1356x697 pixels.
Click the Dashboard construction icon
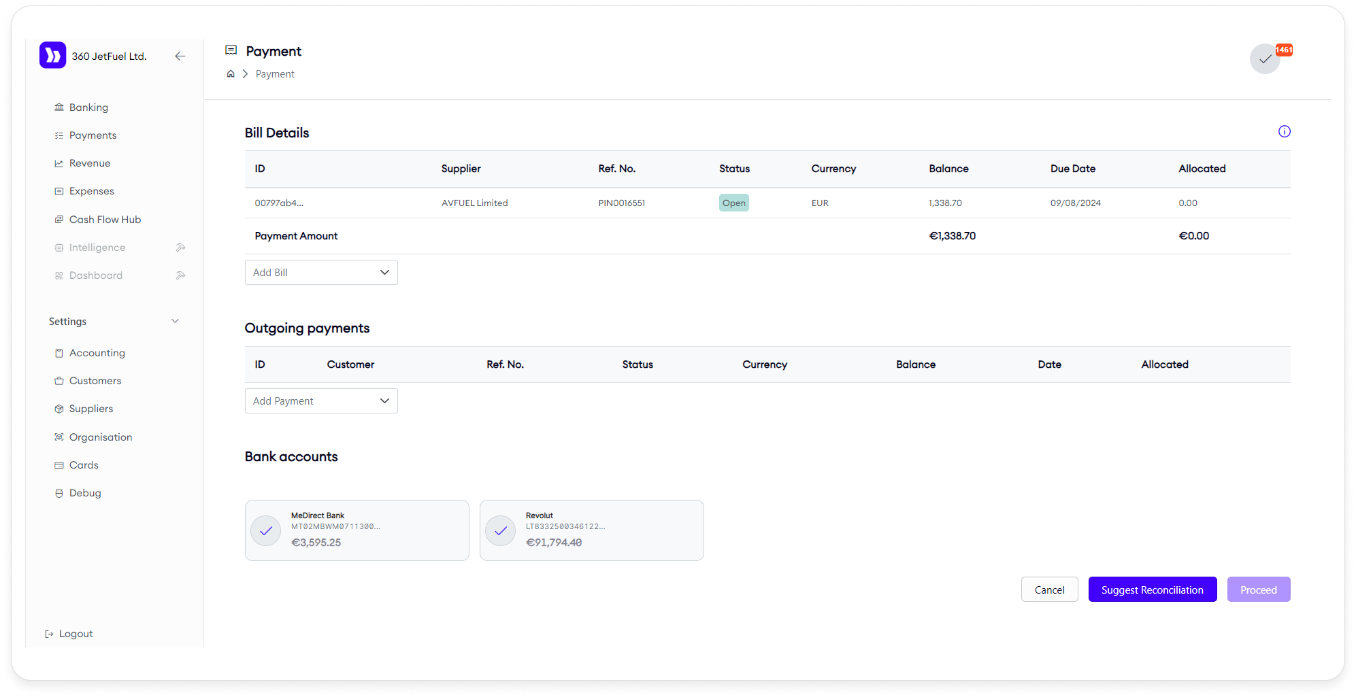[180, 275]
